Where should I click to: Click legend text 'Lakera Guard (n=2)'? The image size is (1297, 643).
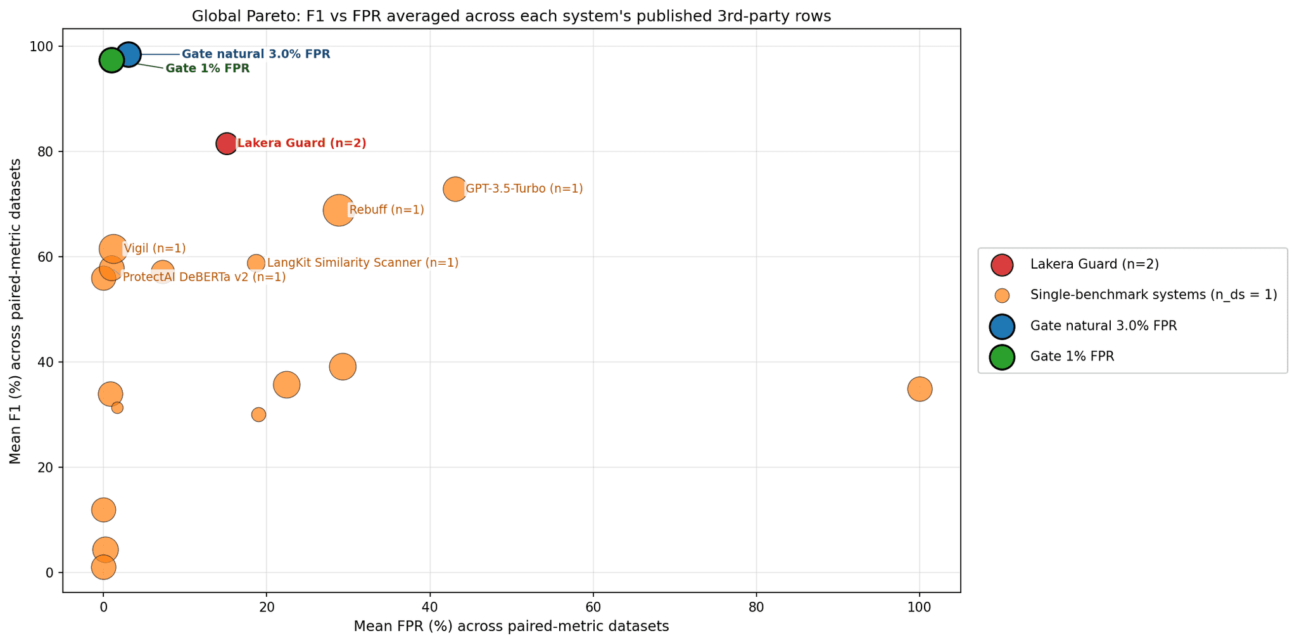(1094, 265)
